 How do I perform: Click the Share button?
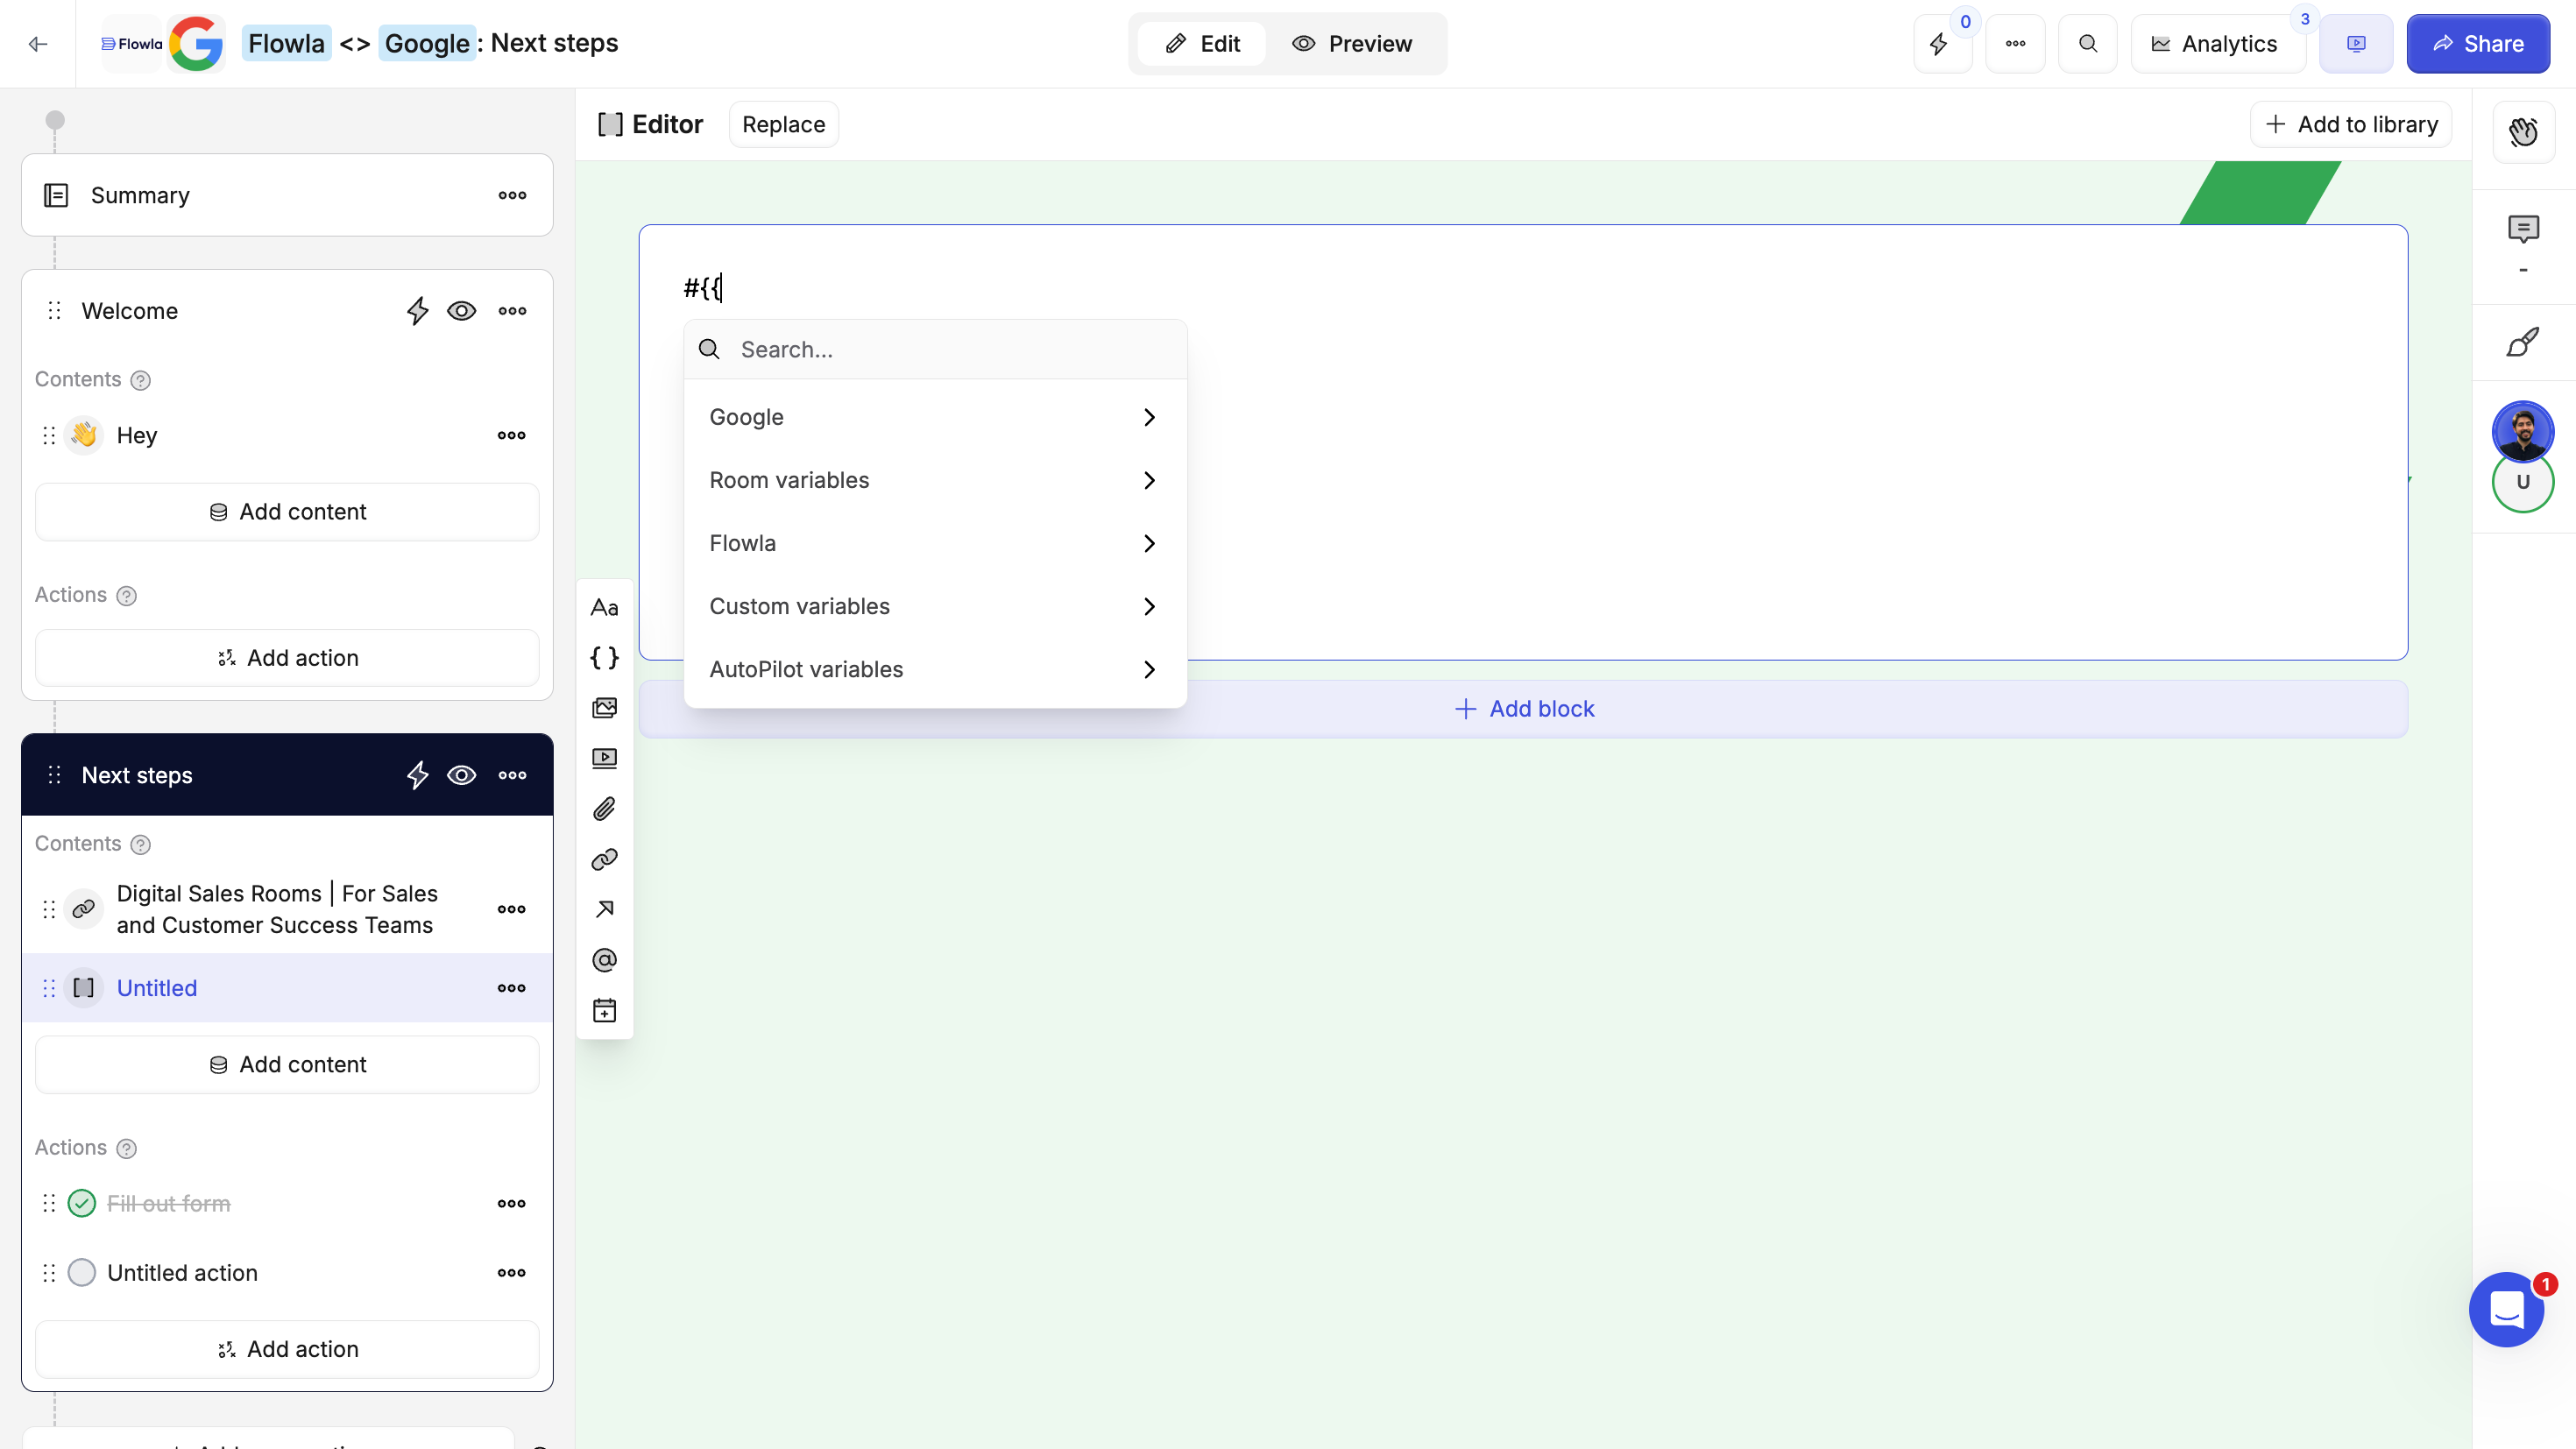coord(2477,44)
